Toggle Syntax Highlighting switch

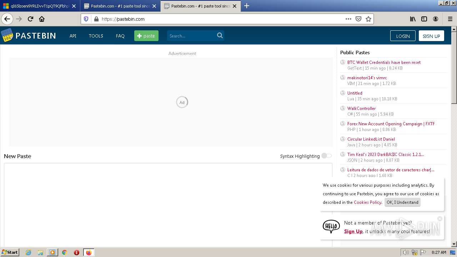326,156
